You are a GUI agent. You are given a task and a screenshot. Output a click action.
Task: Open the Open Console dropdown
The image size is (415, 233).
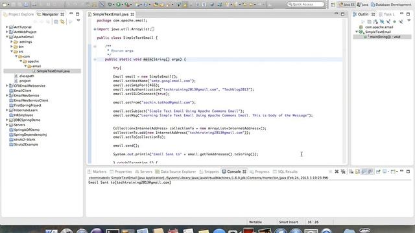tap(397, 172)
